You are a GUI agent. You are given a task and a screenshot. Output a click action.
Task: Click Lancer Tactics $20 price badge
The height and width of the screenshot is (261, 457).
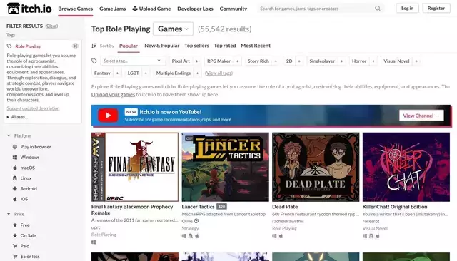pyautogui.click(x=222, y=207)
